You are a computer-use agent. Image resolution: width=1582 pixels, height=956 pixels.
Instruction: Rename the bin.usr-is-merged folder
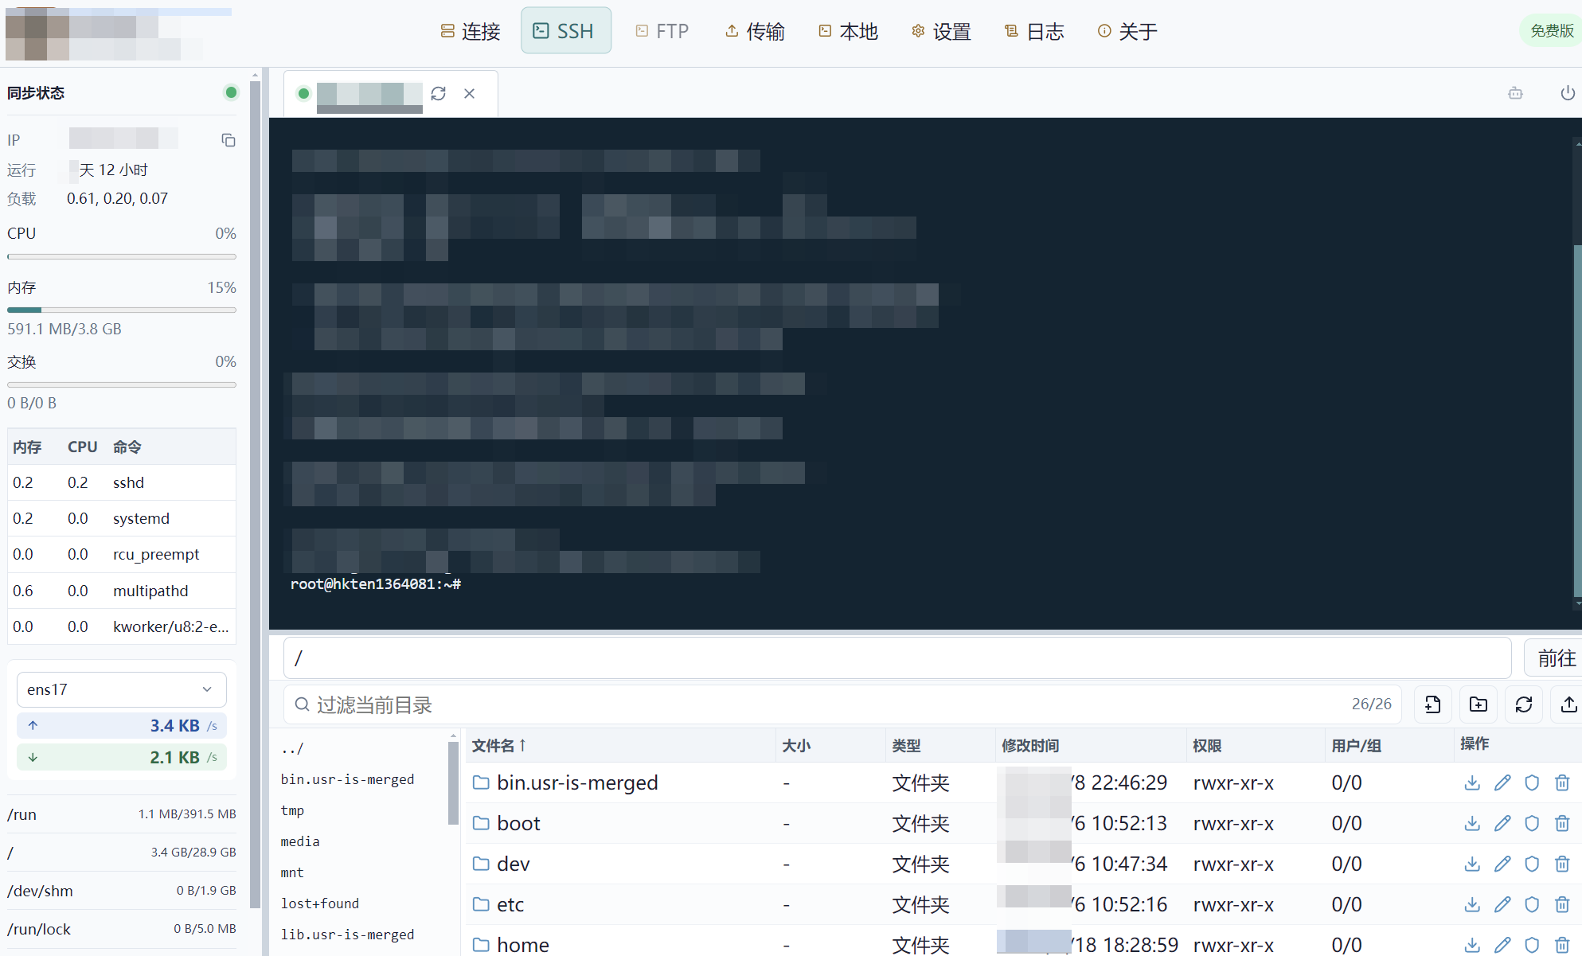(x=1502, y=783)
